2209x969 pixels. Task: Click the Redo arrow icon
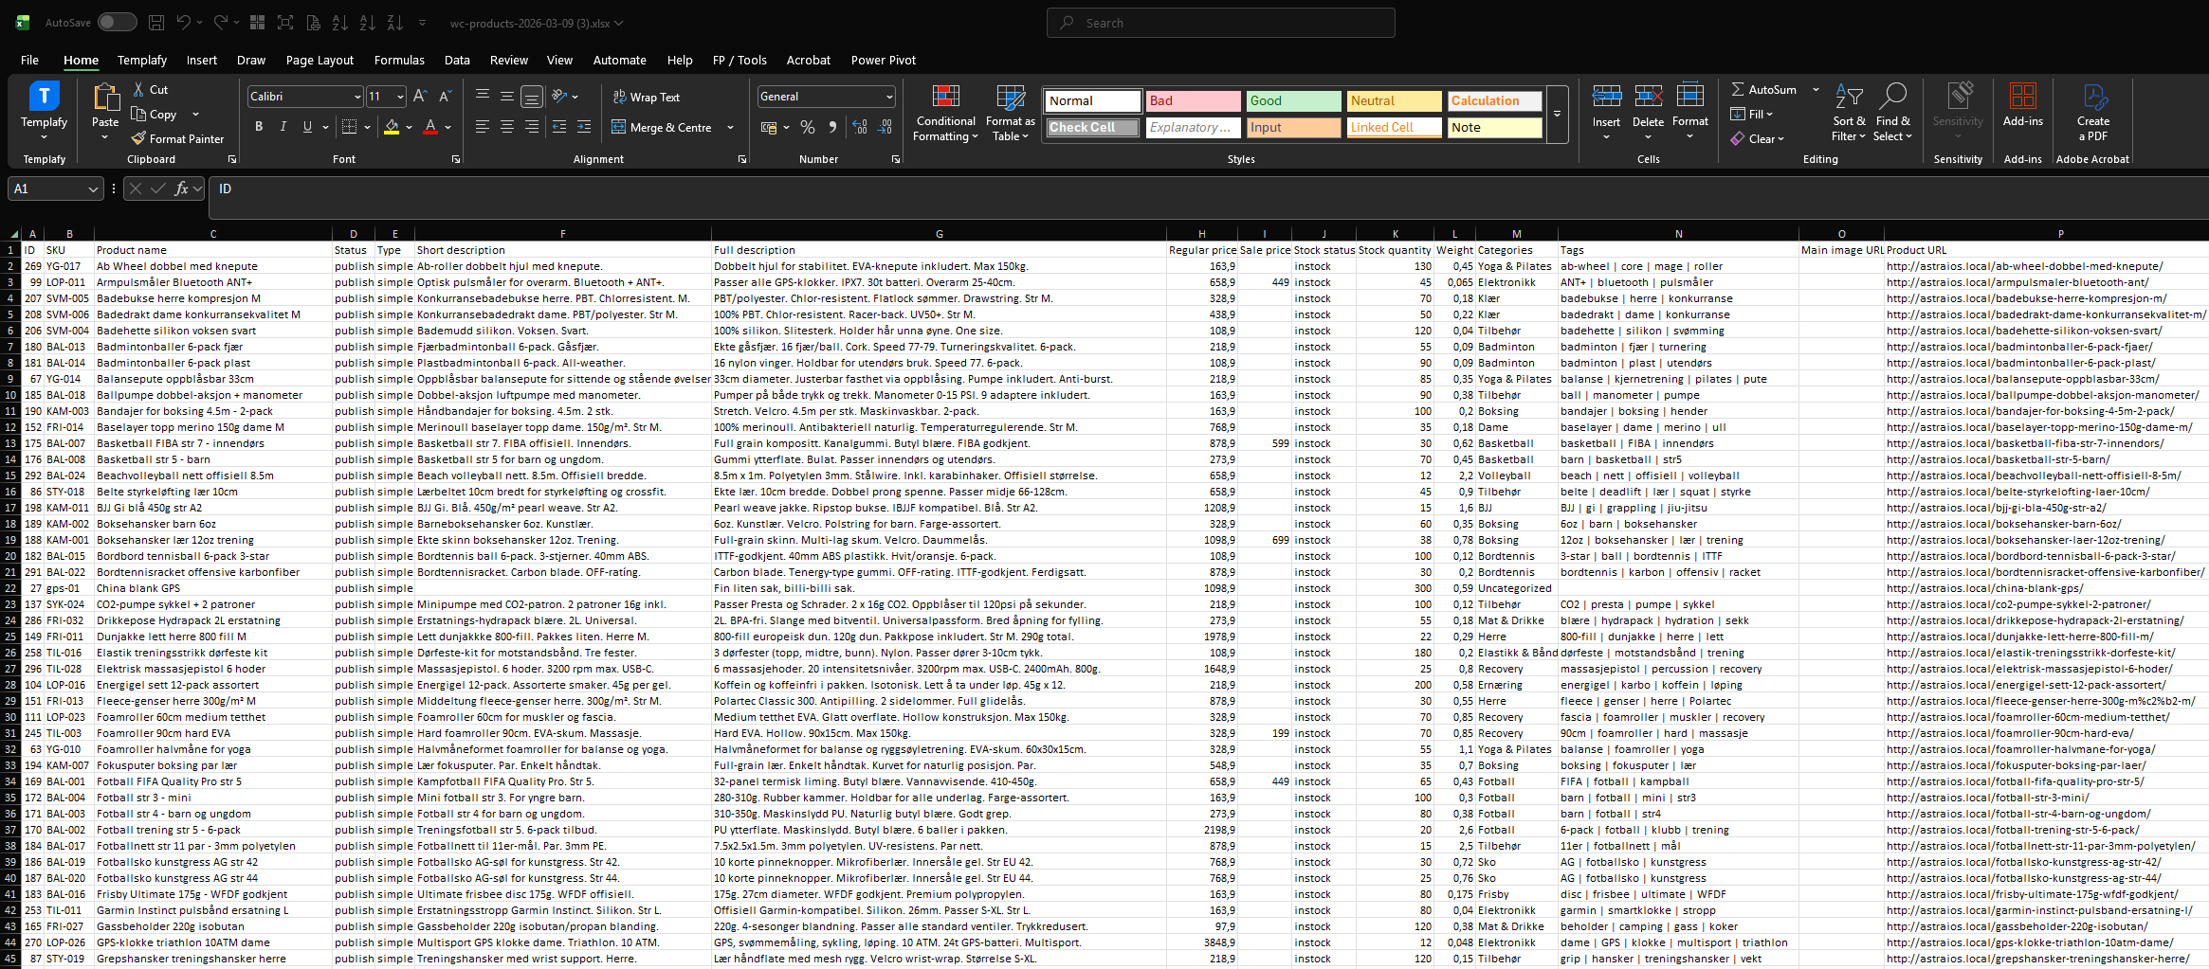[x=221, y=23]
